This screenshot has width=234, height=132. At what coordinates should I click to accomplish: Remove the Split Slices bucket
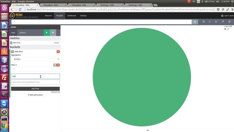tap(58, 52)
